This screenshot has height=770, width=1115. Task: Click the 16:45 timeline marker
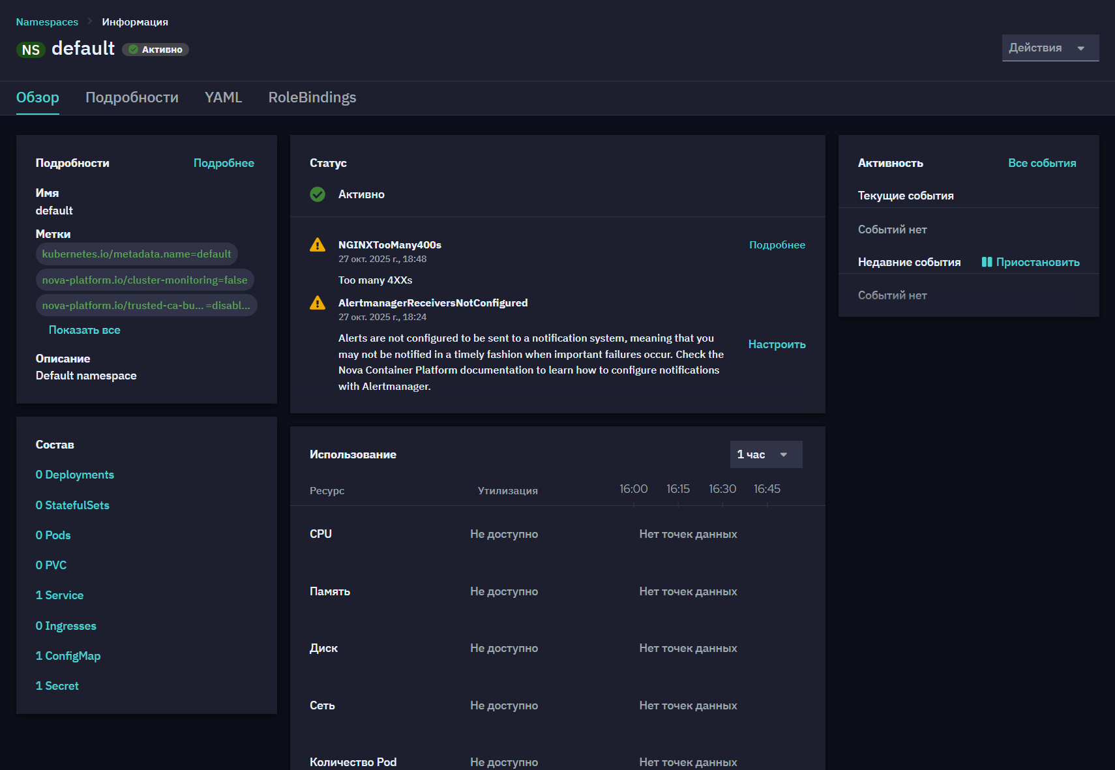coord(767,489)
